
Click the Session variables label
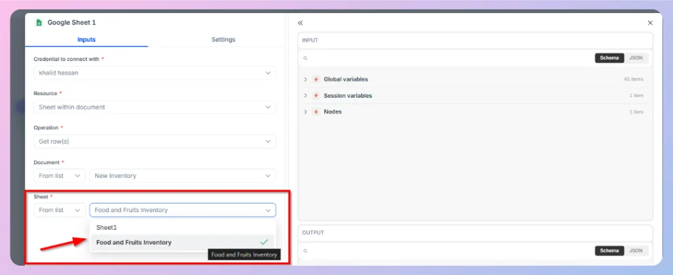point(348,96)
